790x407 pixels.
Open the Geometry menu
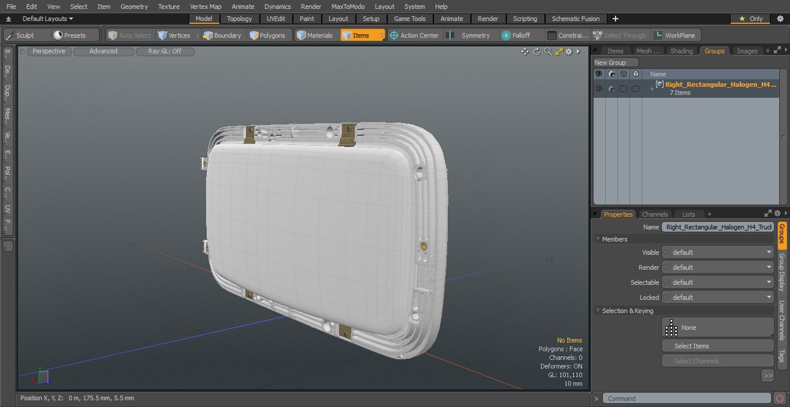(x=134, y=7)
